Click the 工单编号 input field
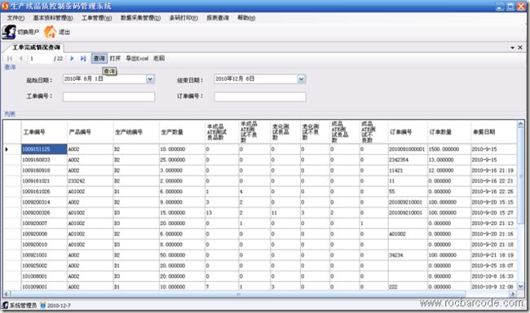The image size is (530, 313). coord(108,97)
